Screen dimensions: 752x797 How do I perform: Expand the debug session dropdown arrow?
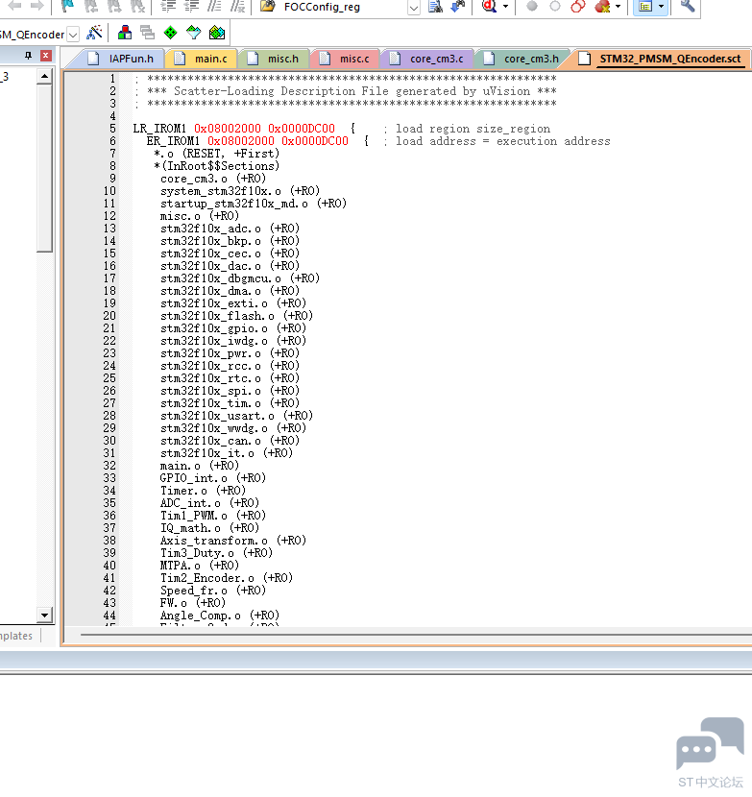[x=505, y=7]
